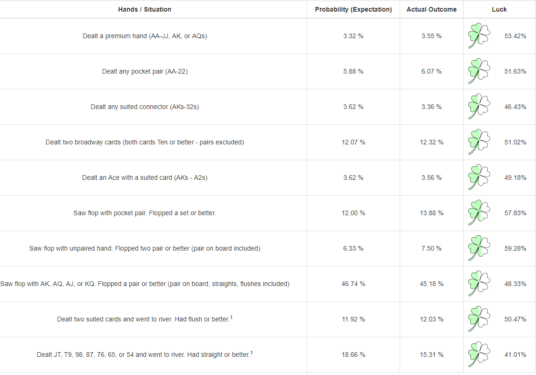Click the 46.74 % probability cell

pos(353,284)
